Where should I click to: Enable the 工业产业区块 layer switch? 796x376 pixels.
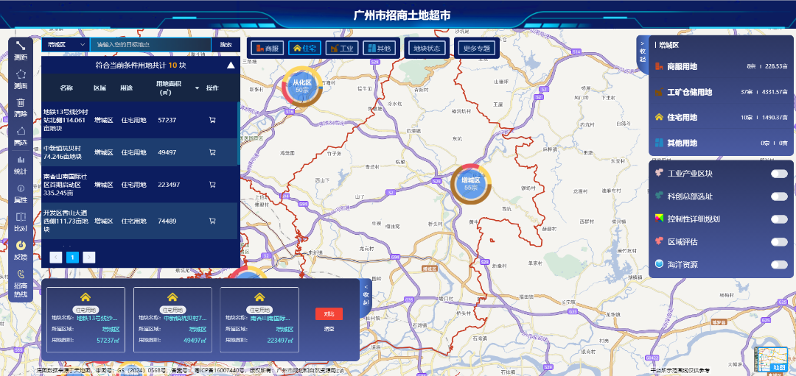(x=779, y=174)
